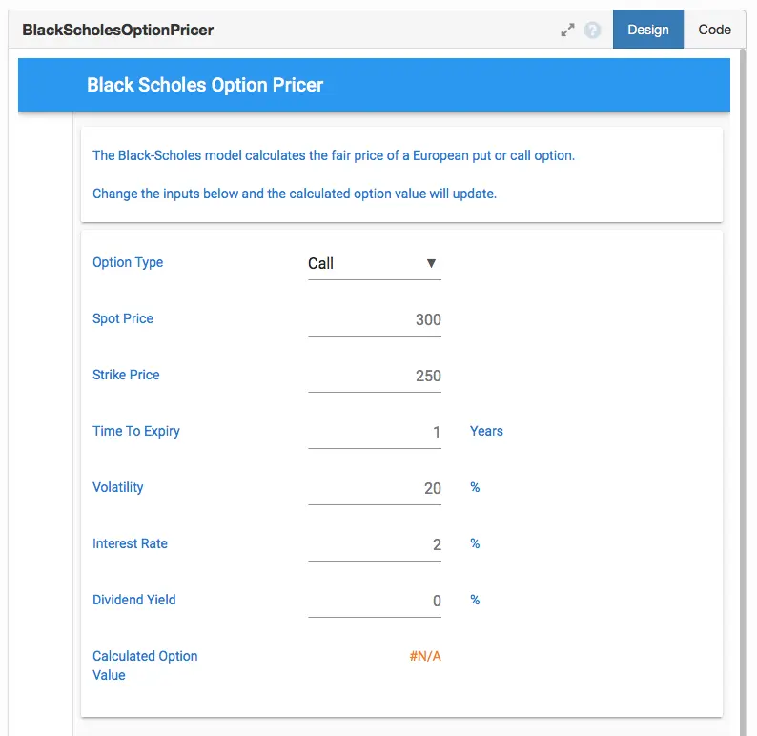
Task: Click the Dividend Yield input field
Action: 375,601
